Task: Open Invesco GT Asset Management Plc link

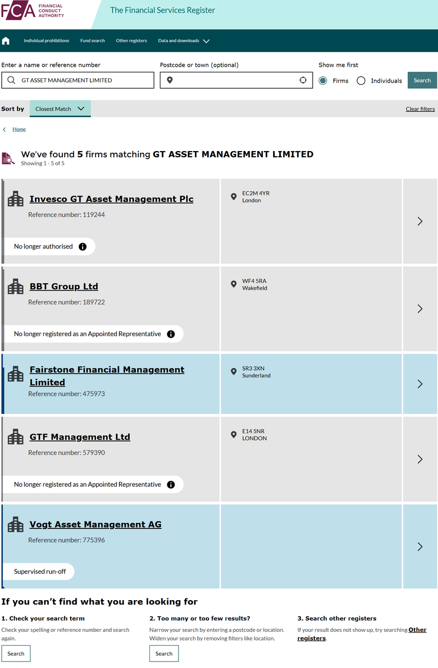Action: [112, 199]
